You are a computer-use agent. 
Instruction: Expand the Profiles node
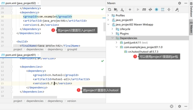point(108,15)
